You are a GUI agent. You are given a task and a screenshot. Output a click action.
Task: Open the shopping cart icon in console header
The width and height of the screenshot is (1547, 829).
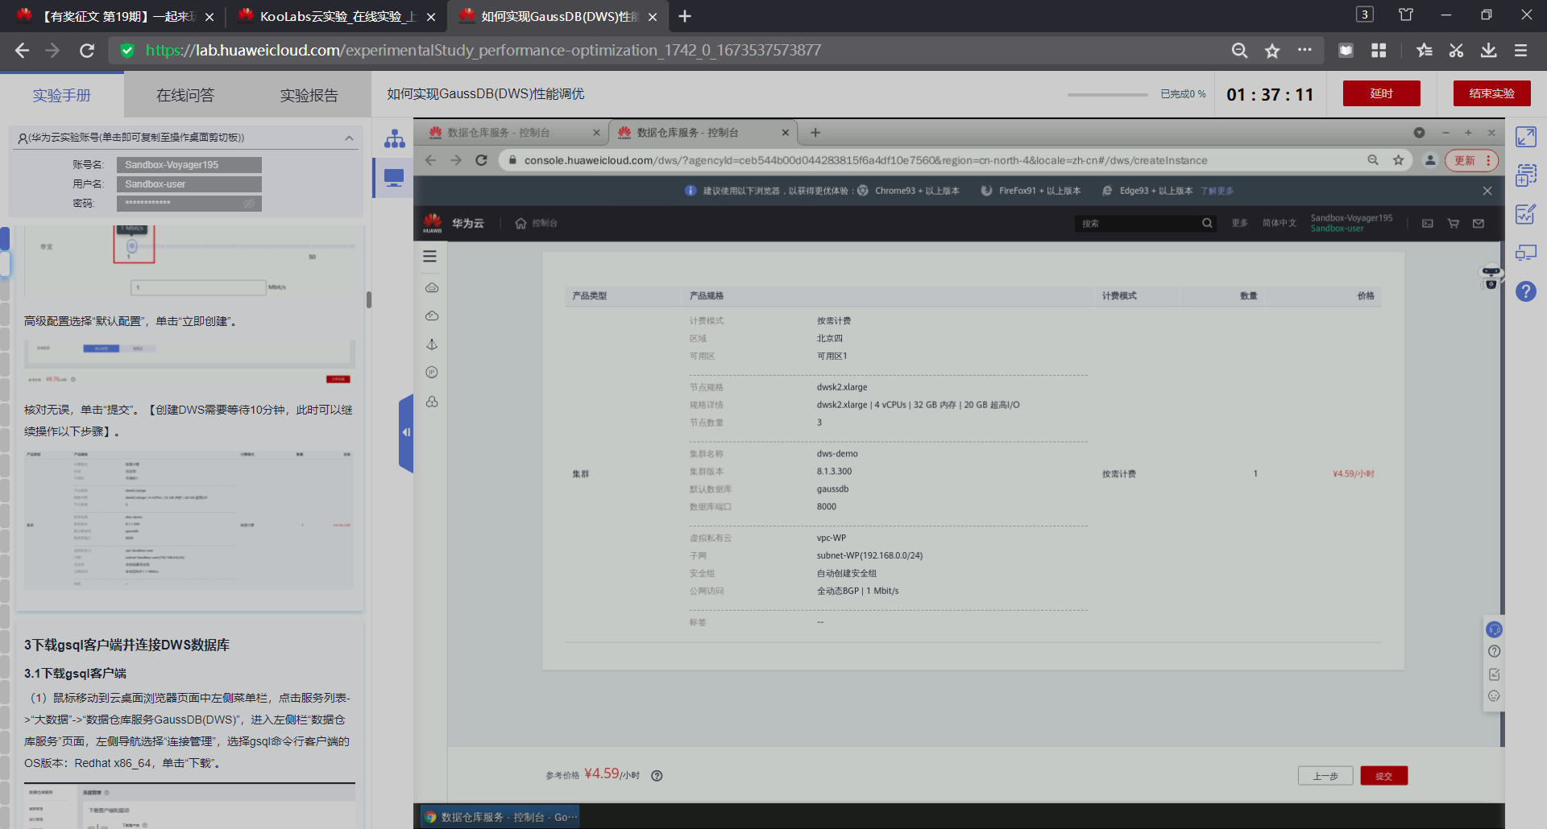coord(1454,223)
